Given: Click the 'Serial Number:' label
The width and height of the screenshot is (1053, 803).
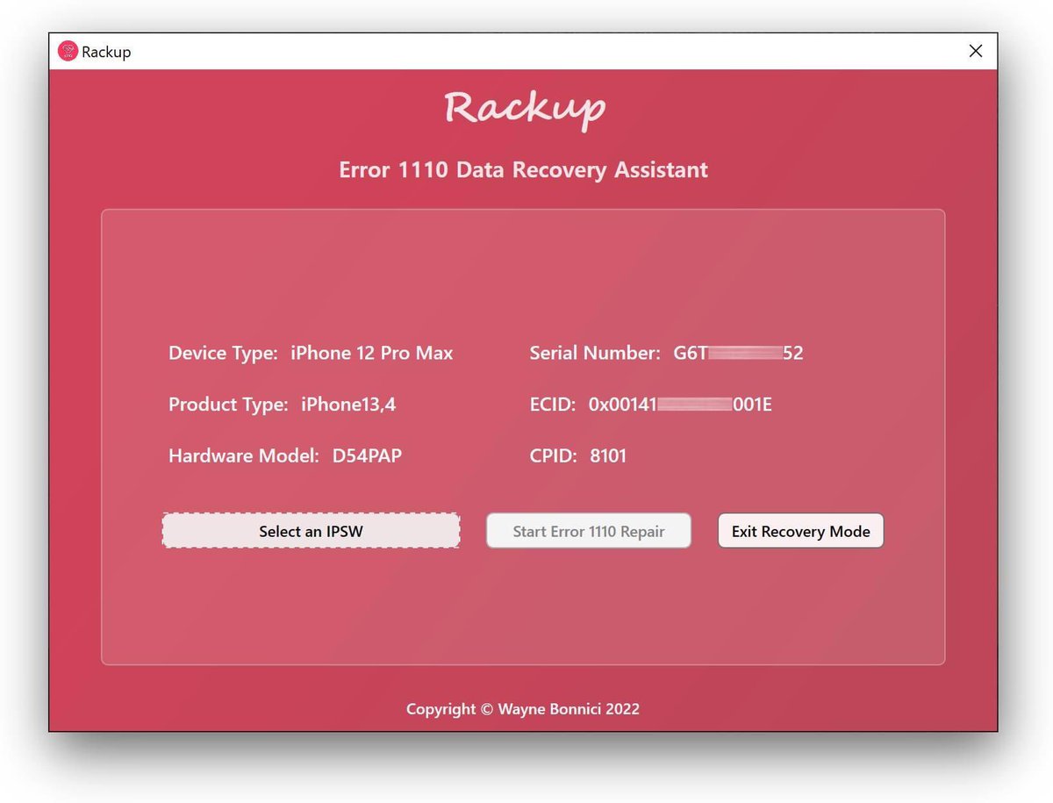Looking at the screenshot, I should (x=595, y=354).
